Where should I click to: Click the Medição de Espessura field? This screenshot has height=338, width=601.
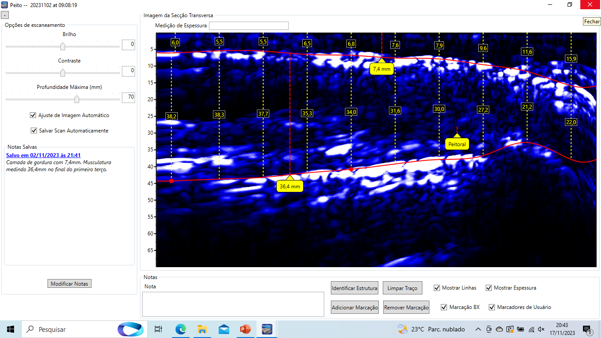249,26
